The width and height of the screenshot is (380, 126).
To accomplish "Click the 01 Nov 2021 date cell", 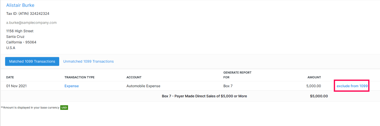I will [x=16, y=86].
